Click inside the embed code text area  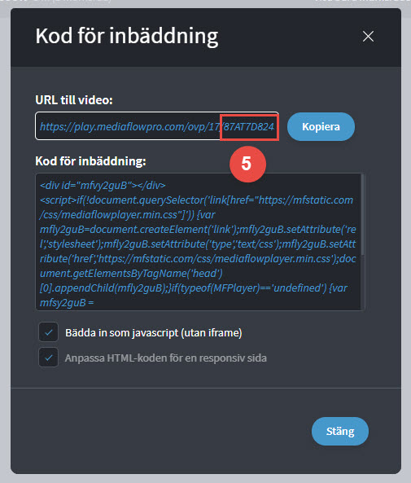(x=199, y=242)
